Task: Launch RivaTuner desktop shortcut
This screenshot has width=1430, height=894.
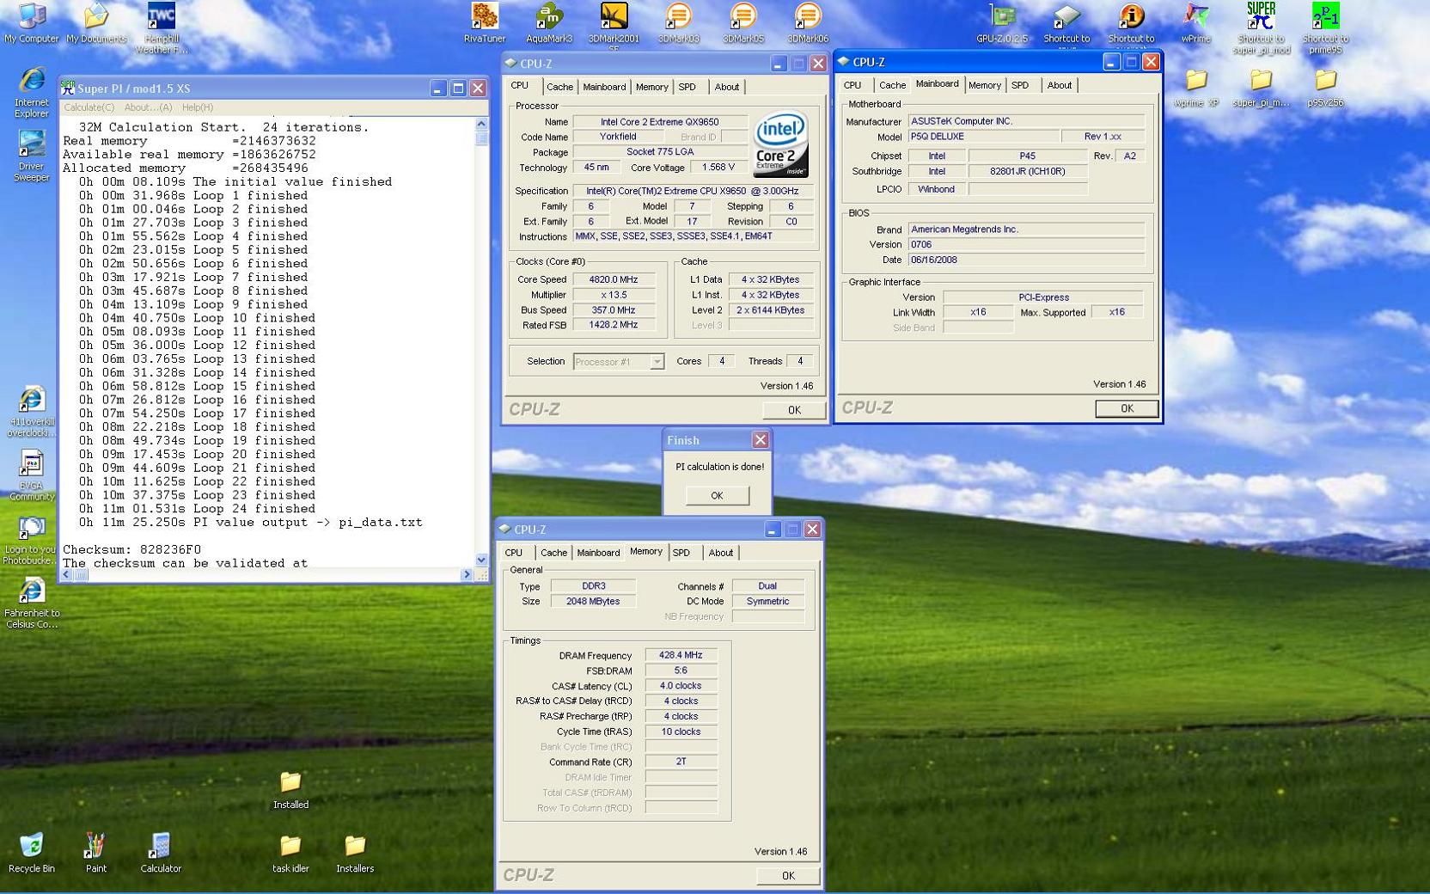Action: 485,23
